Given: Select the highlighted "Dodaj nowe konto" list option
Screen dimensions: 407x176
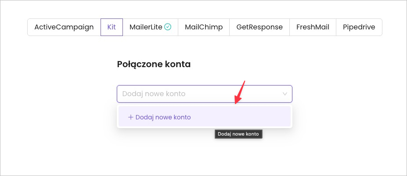Looking at the screenshot, I should pyautogui.click(x=163, y=118).
